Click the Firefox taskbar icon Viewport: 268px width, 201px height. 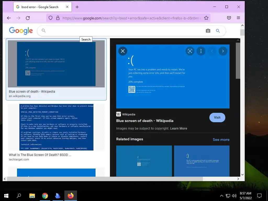pos(71,196)
